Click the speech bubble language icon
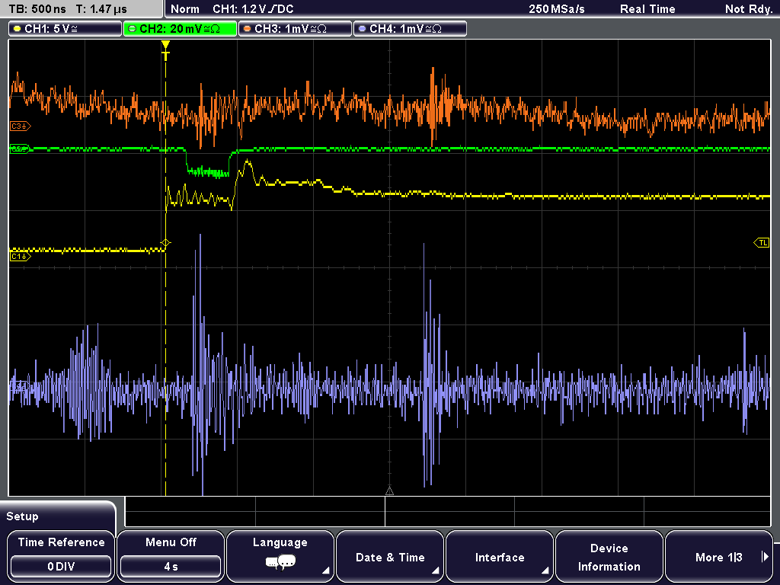This screenshot has height=585, width=780. 280,563
